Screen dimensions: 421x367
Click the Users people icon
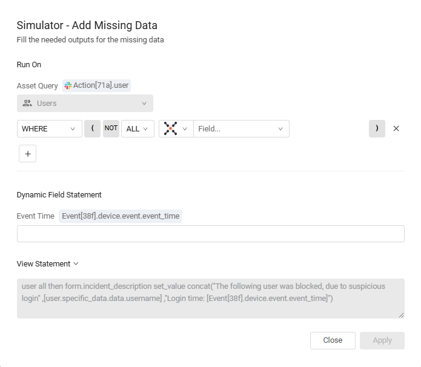click(x=27, y=104)
